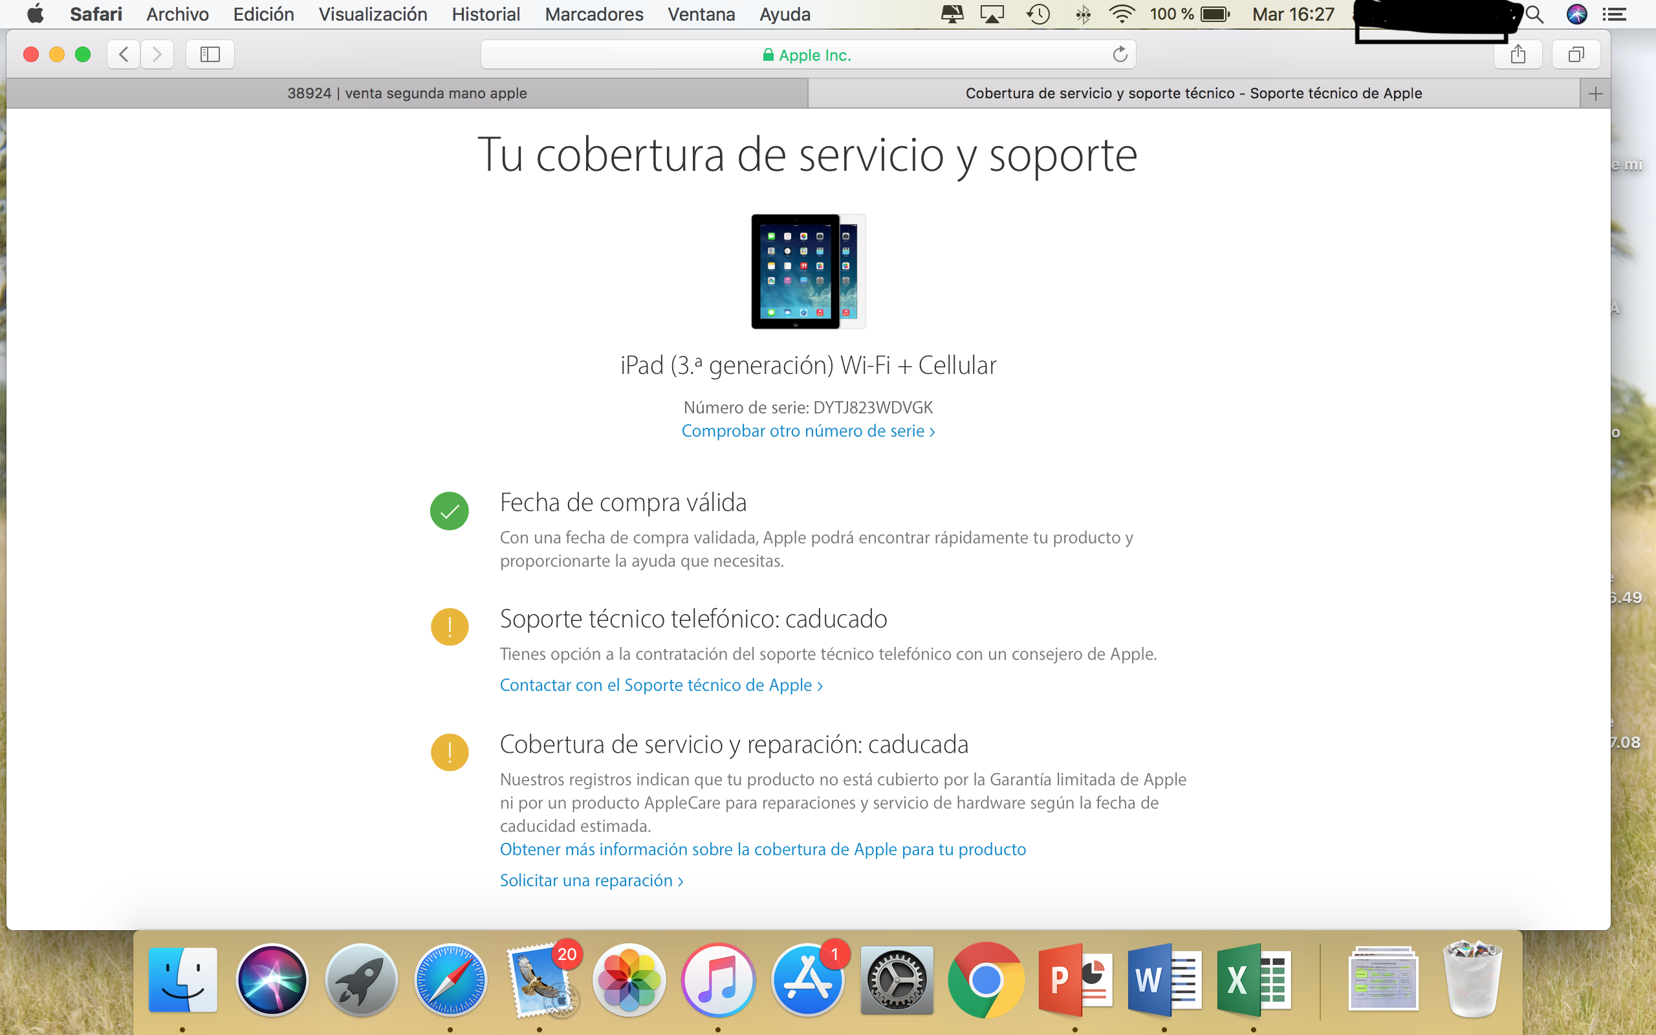
Task: Open Time Machine menu bar icon
Action: coord(1039,14)
